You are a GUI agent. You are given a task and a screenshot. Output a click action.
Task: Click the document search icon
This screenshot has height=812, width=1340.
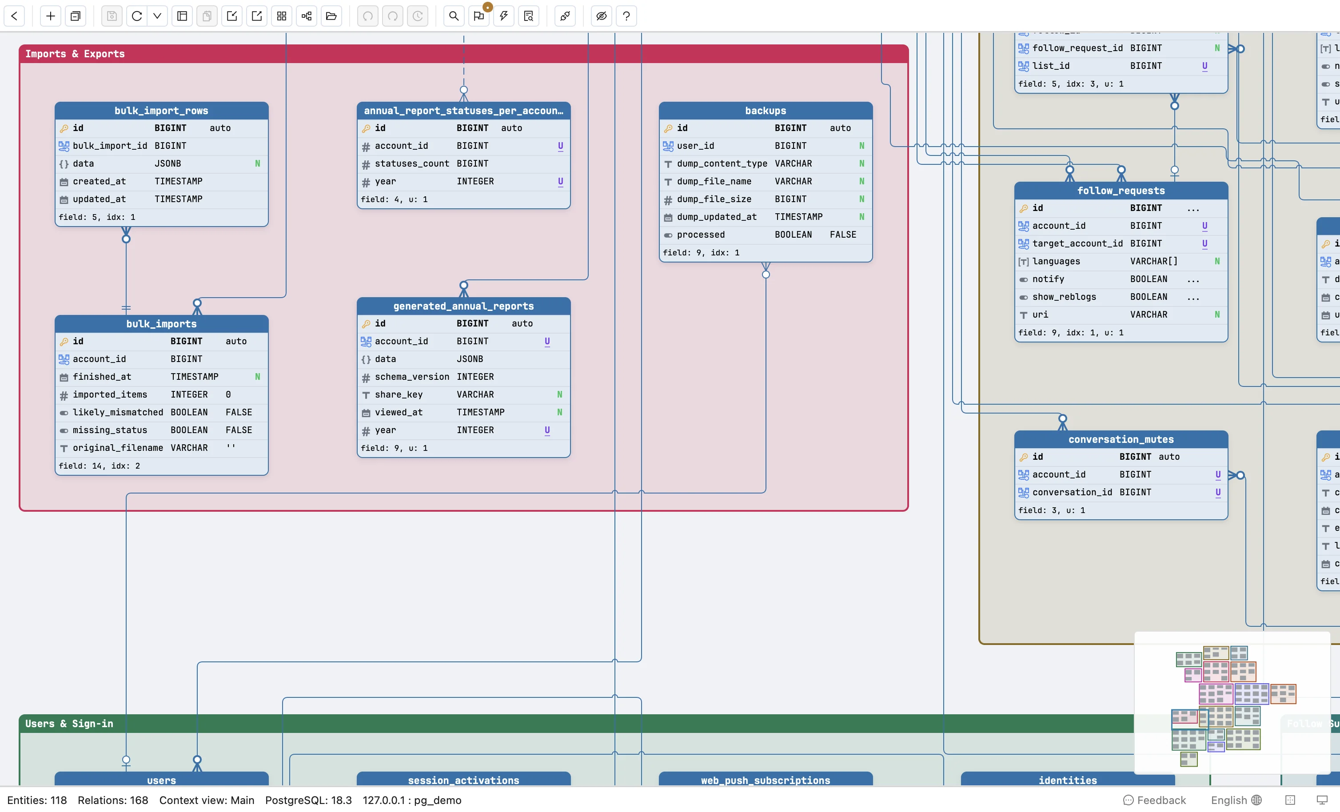[529, 16]
